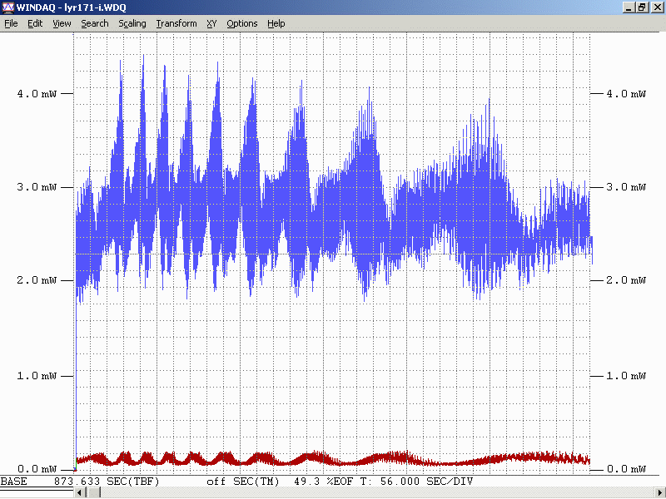Open the Options menu
Image resolution: width=666 pixels, height=499 pixels.
[x=242, y=23]
